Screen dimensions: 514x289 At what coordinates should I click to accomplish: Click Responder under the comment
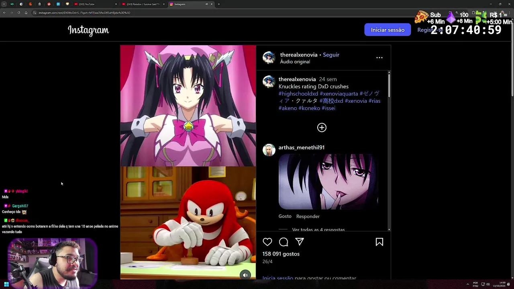click(x=308, y=216)
